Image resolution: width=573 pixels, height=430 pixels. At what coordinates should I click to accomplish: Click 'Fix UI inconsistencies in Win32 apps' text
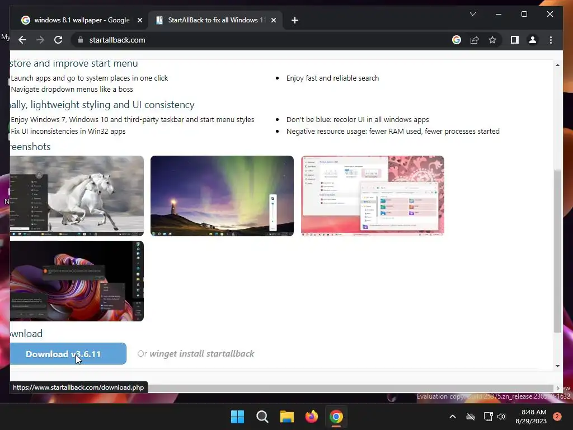click(68, 131)
